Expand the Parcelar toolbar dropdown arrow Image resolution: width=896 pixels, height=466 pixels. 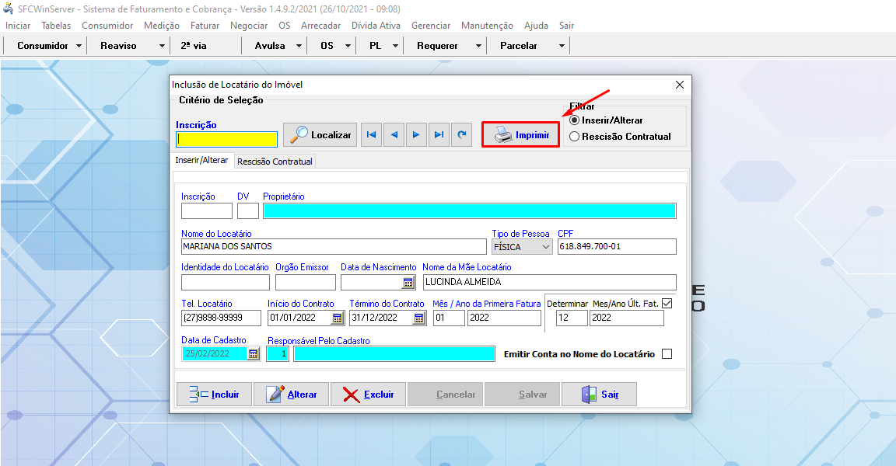click(562, 46)
